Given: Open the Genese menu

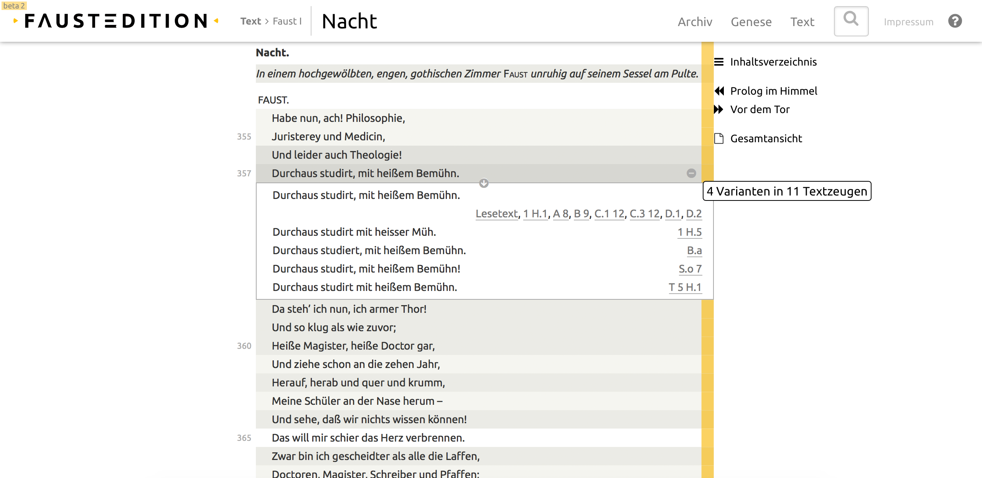Looking at the screenshot, I should coord(751,22).
